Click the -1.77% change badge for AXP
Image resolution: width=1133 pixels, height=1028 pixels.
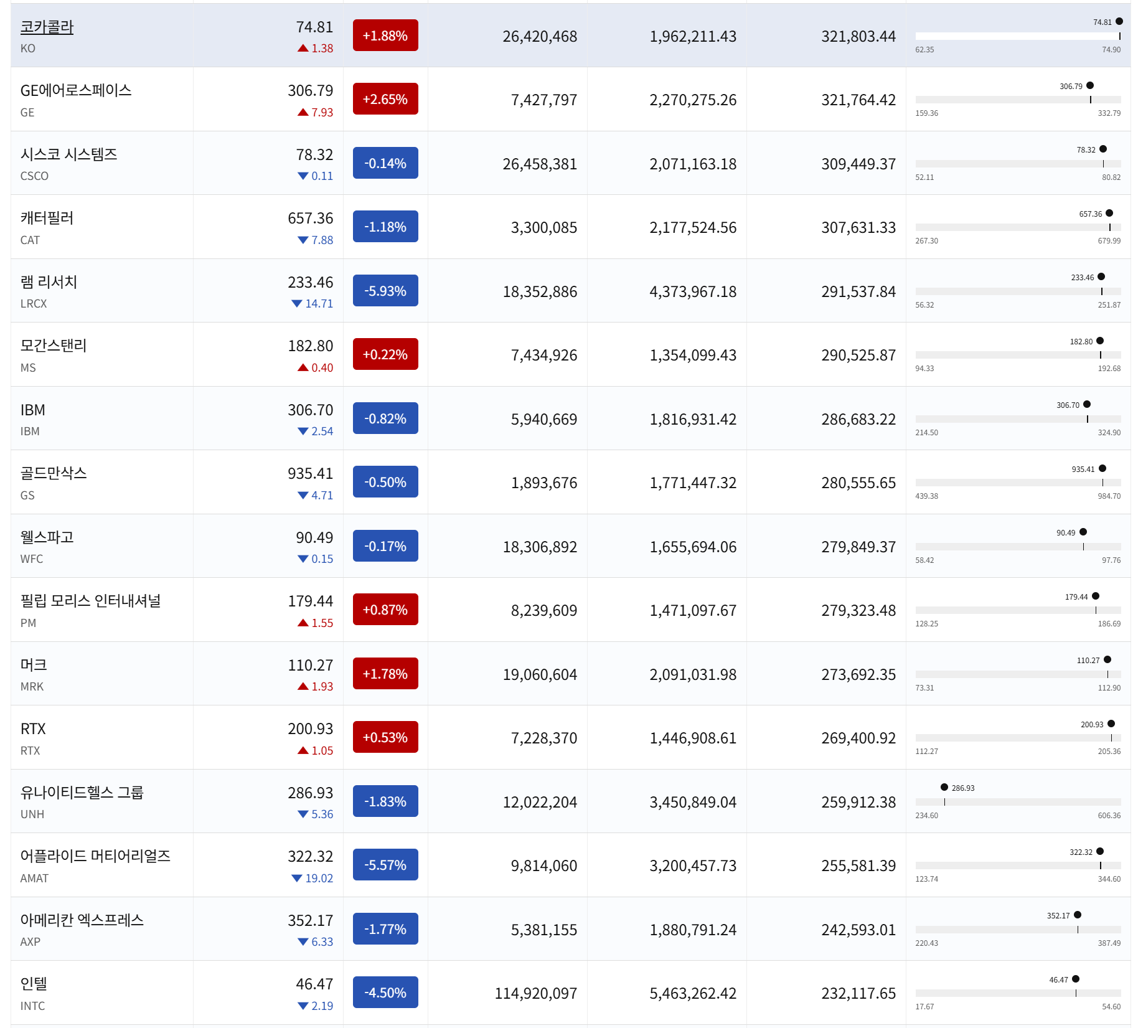coord(385,929)
